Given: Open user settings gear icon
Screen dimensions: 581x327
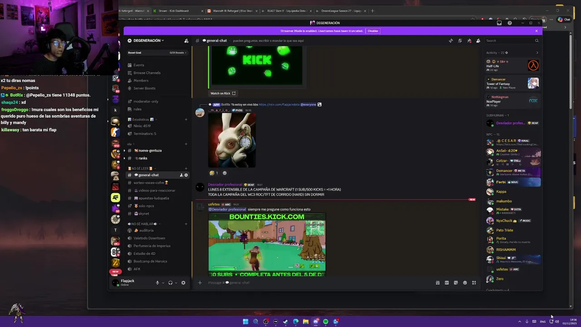Looking at the screenshot, I should (x=183, y=282).
